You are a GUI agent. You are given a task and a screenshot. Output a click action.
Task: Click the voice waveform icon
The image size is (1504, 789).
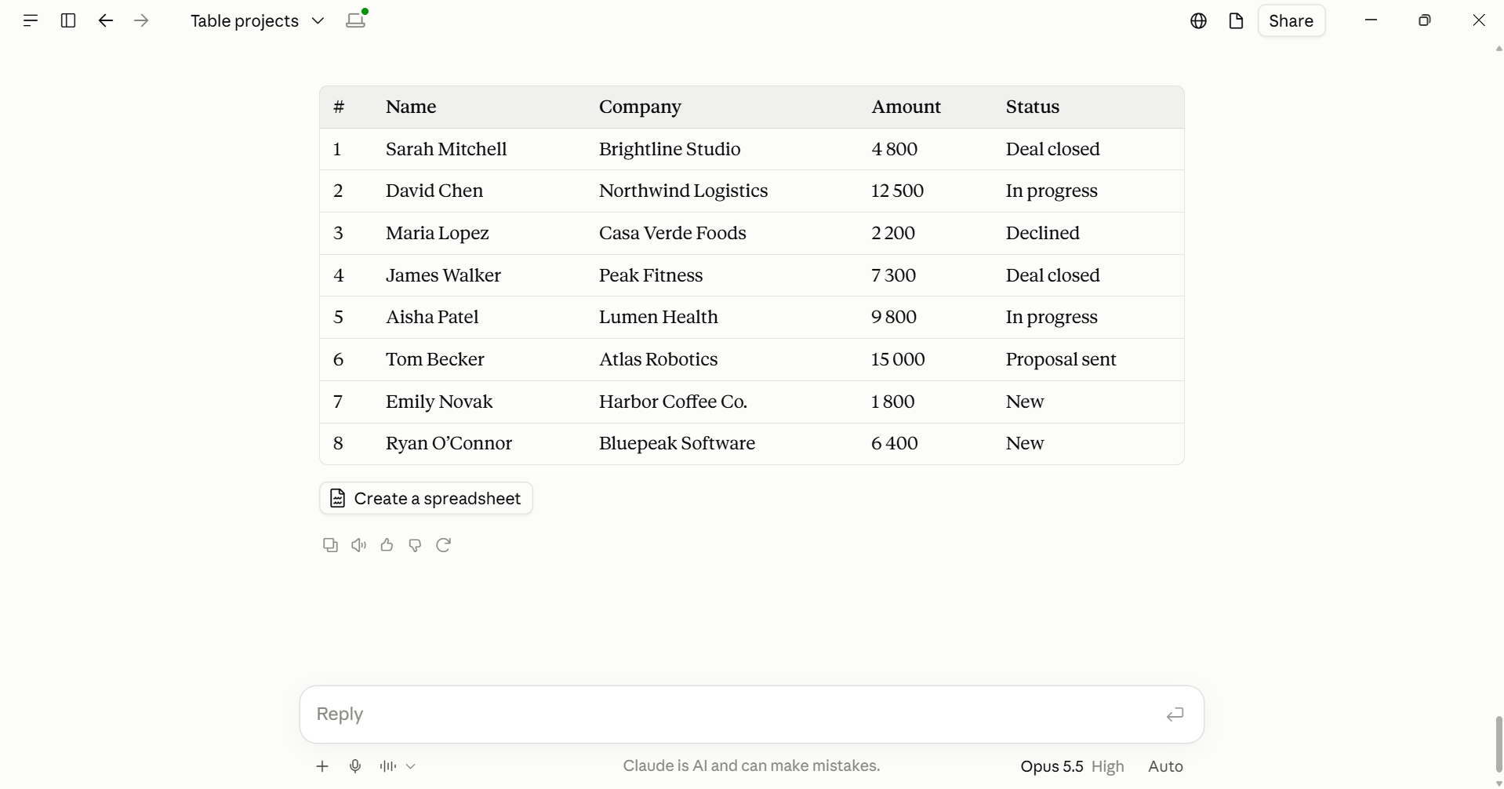pyautogui.click(x=387, y=766)
